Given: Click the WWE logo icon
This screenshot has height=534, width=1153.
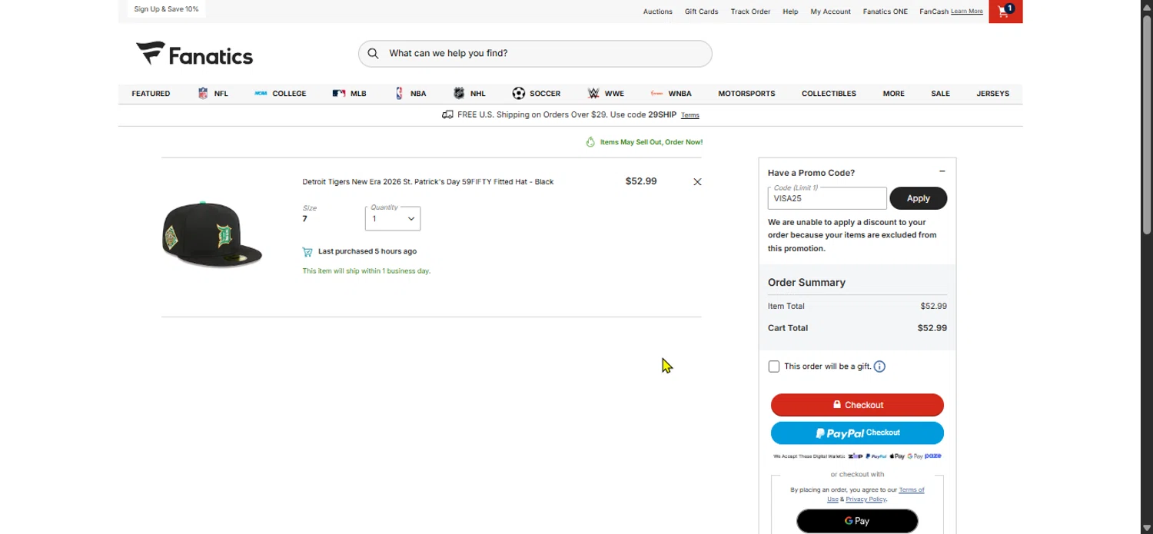Looking at the screenshot, I should 593,94.
